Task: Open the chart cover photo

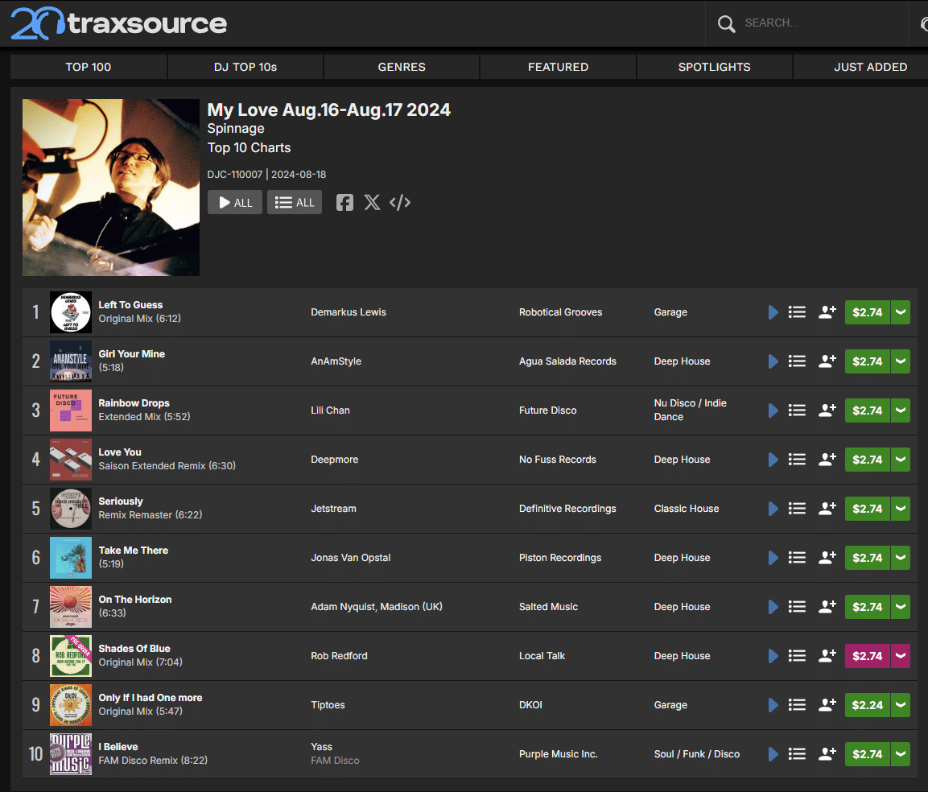Action: (x=111, y=187)
